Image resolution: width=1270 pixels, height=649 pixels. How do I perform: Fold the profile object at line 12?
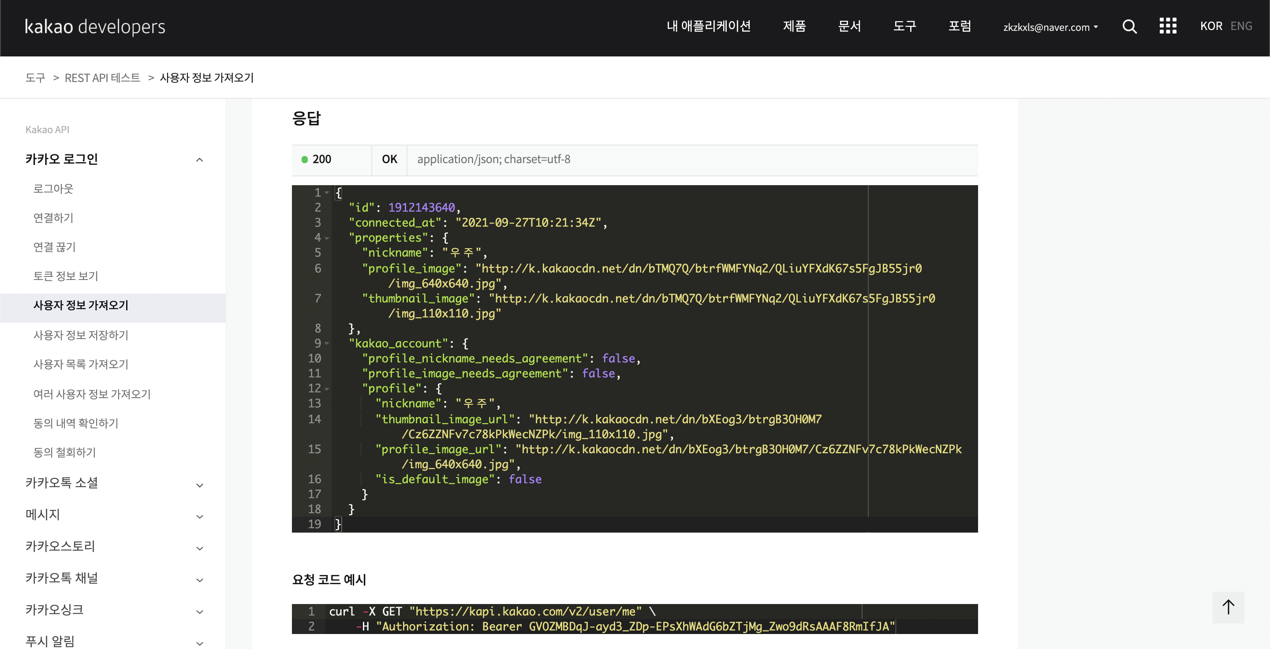point(327,389)
